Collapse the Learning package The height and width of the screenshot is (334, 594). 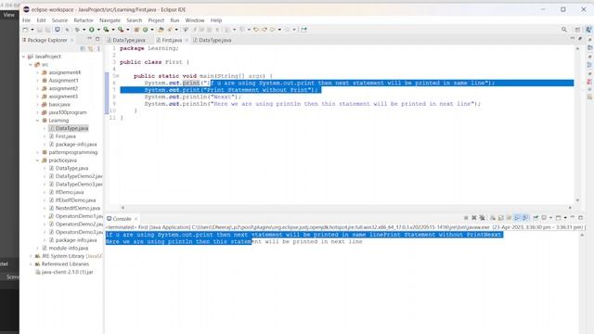pyautogui.click(x=37, y=121)
